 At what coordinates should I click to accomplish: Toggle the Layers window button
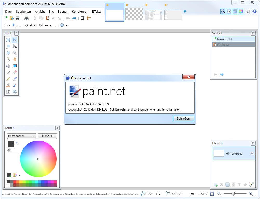point(235,11)
